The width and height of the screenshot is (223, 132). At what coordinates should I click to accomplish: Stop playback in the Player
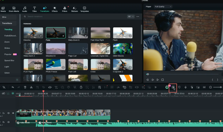[163, 80]
